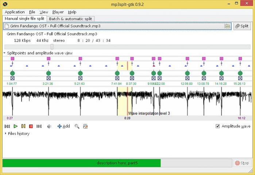Click the green circle at splitpoint 1:04:77

(12, 73)
